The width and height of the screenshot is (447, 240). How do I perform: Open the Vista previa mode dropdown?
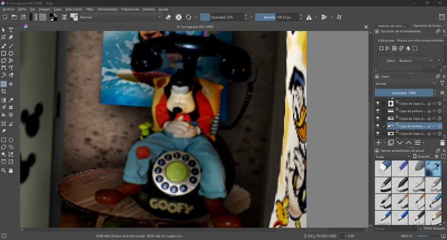click(x=420, y=41)
